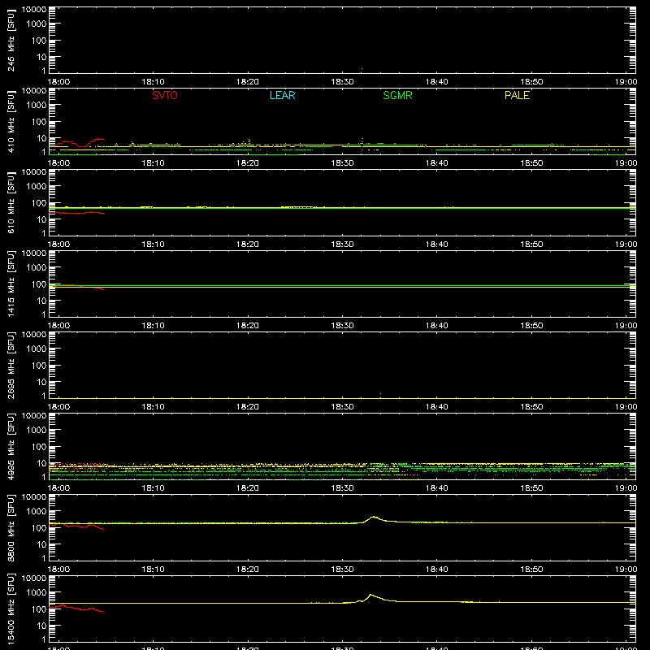Click the 18:00 tick of the 610 MHz plot
The height and width of the screenshot is (650, 650).
pos(58,245)
